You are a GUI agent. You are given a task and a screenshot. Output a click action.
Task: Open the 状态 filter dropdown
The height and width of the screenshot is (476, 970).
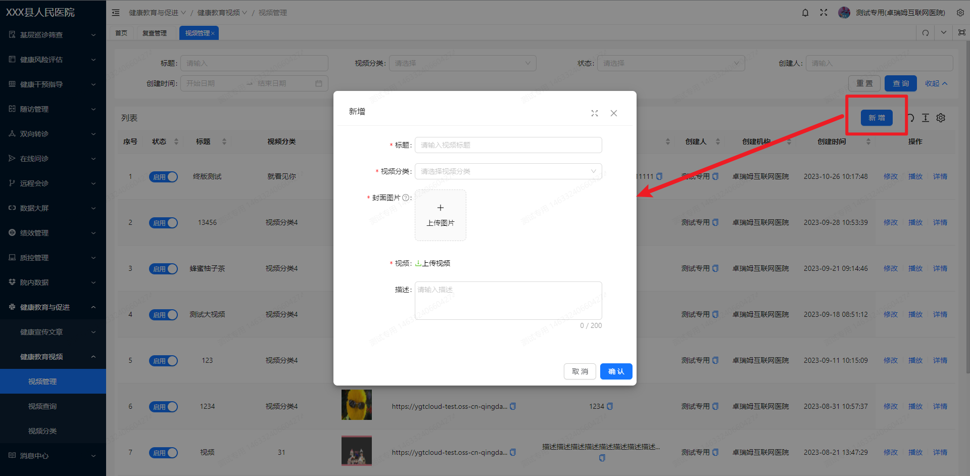click(x=670, y=63)
